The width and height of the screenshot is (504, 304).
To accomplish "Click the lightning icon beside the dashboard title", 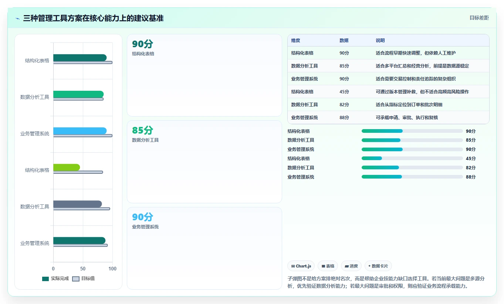I will [x=18, y=18].
